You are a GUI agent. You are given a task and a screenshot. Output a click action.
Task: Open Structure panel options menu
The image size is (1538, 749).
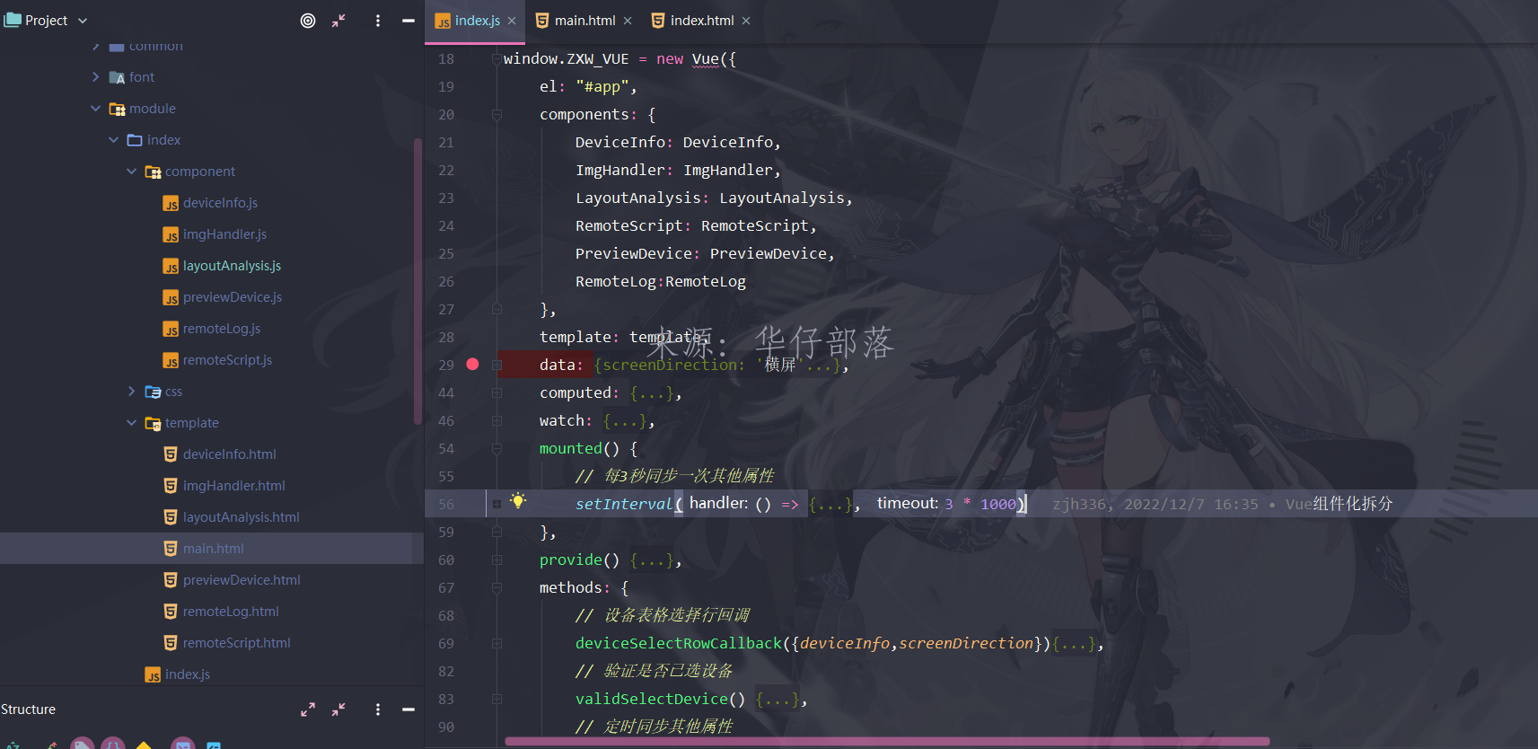[378, 709]
